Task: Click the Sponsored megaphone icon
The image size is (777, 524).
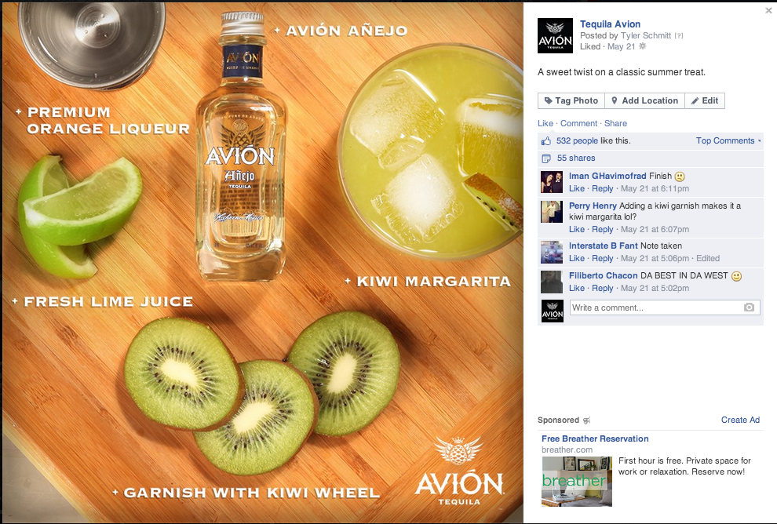Action: pos(587,420)
